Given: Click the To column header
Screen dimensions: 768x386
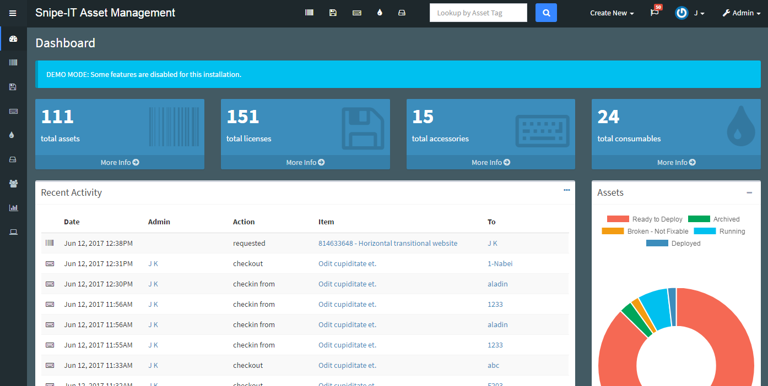Looking at the screenshot, I should coord(491,222).
